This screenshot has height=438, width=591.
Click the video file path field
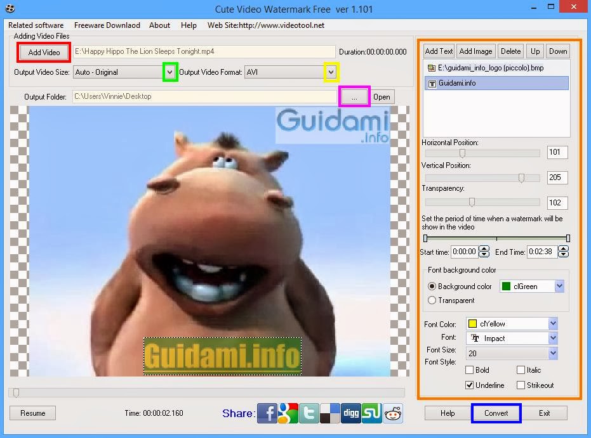[x=204, y=51]
